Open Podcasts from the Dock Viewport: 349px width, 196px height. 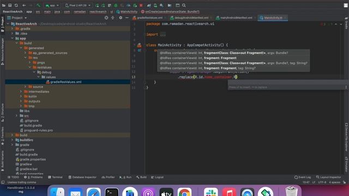click(148, 192)
